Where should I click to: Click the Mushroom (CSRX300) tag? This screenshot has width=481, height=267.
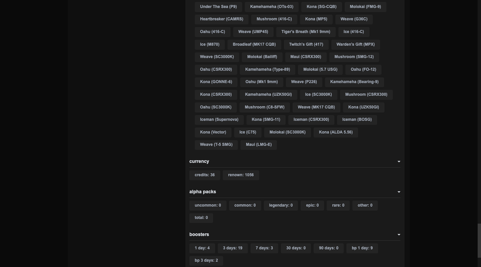click(x=366, y=95)
